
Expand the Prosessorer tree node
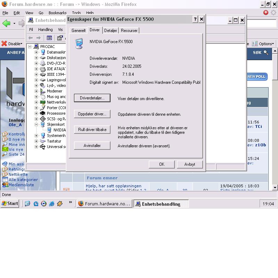click(36, 113)
